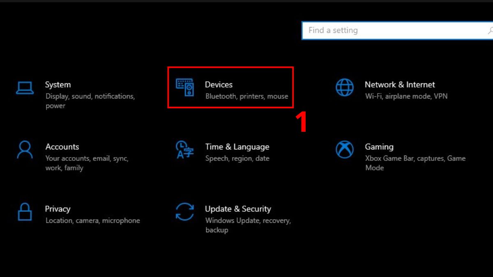493x277 pixels.
Task: Open the Privacy padlock icon
Action: pos(25,212)
